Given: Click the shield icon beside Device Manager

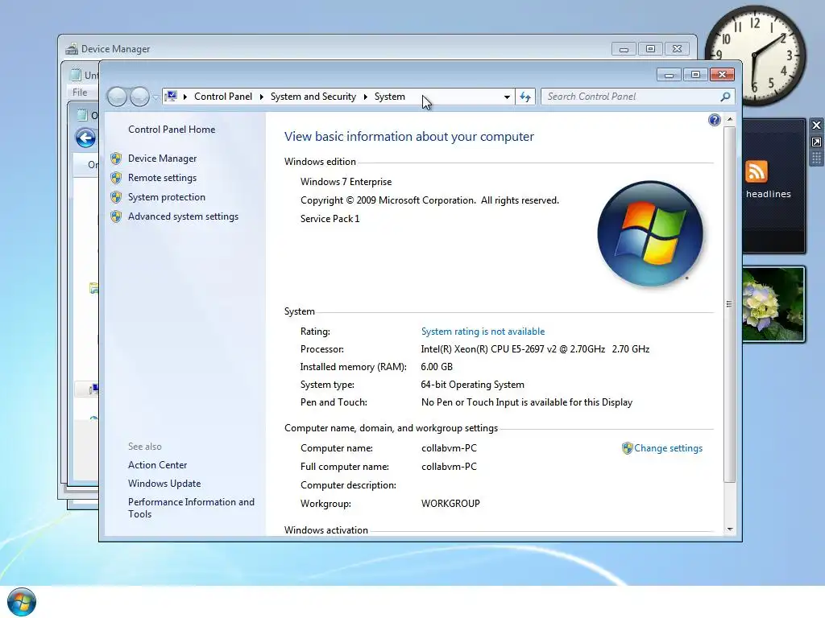Looking at the screenshot, I should click(x=116, y=159).
